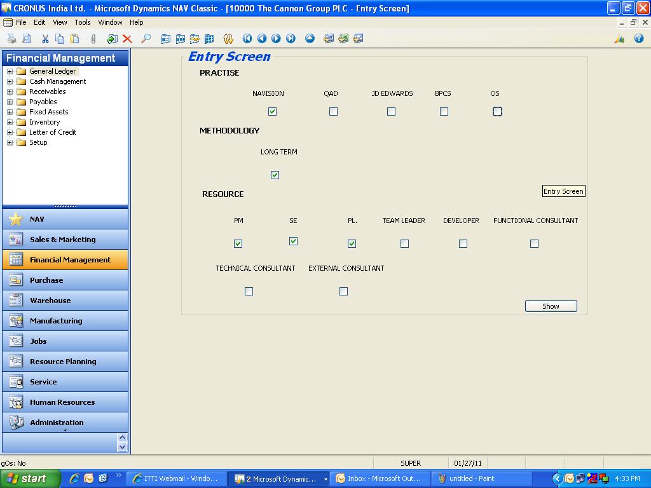Click the red X Delete icon
Viewport: 651px width, 488px height.
[x=127, y=39]
